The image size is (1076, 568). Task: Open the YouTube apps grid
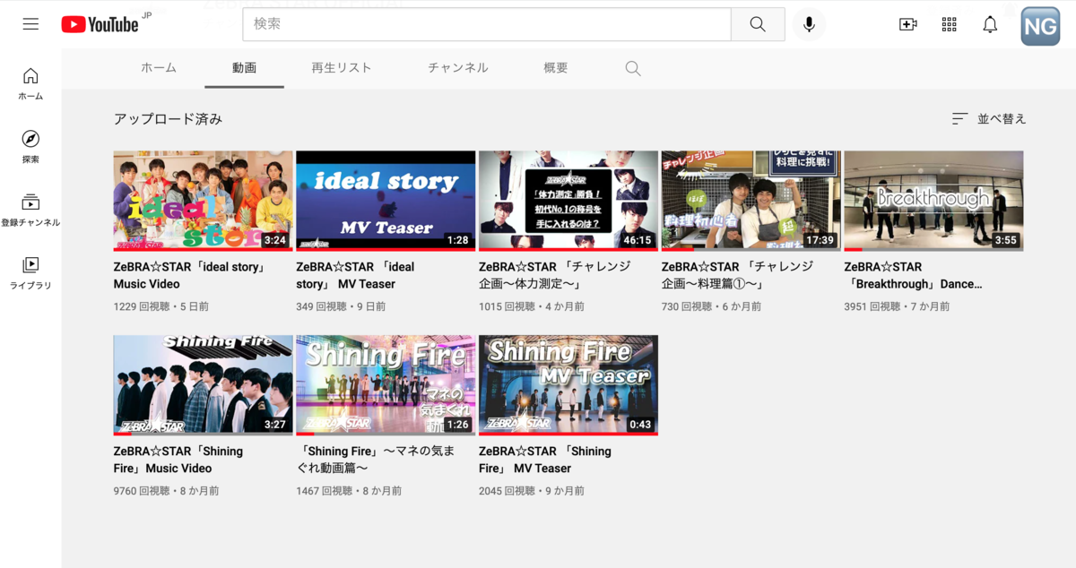coord(950,24)
